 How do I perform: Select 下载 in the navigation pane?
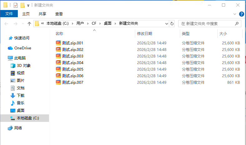(21, 96)
